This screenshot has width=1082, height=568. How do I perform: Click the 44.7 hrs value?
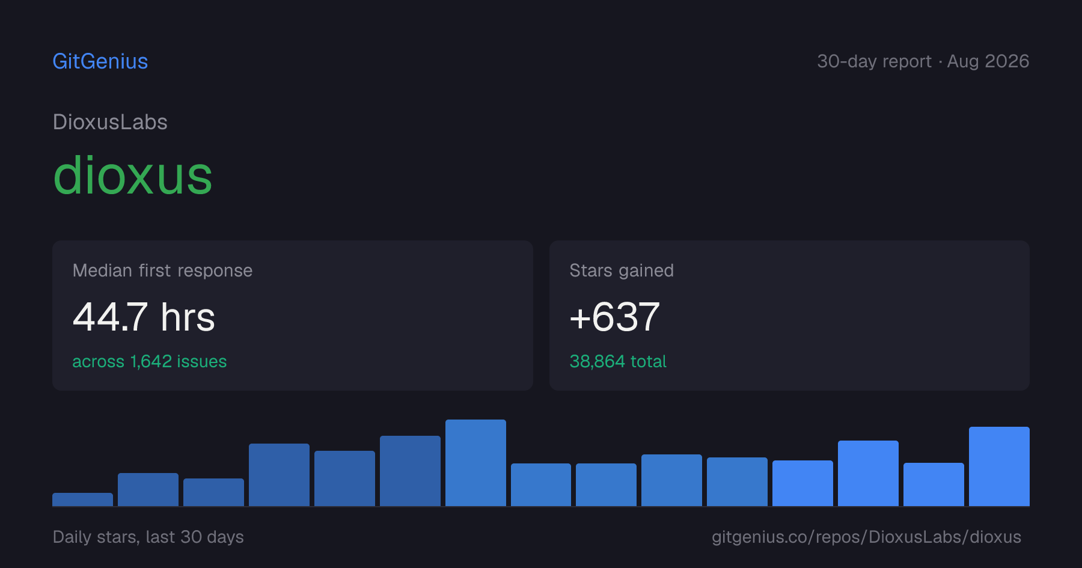tap(144, 317)
